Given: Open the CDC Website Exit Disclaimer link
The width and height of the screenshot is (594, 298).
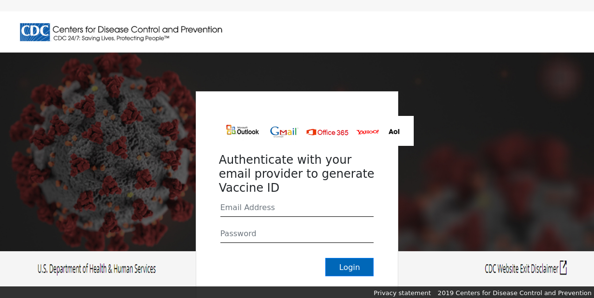Looking at the screenshot, I should tap(522, 269).
